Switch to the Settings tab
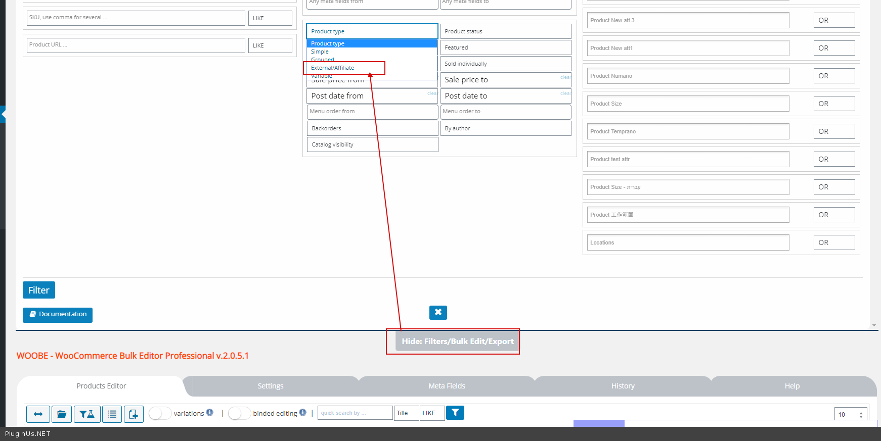Screen dimensions: 881x441 click(x=271, y=386)
